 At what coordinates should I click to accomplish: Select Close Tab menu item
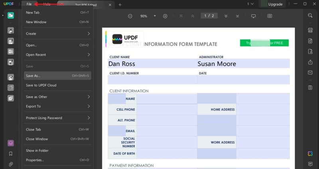pos(57,129)
